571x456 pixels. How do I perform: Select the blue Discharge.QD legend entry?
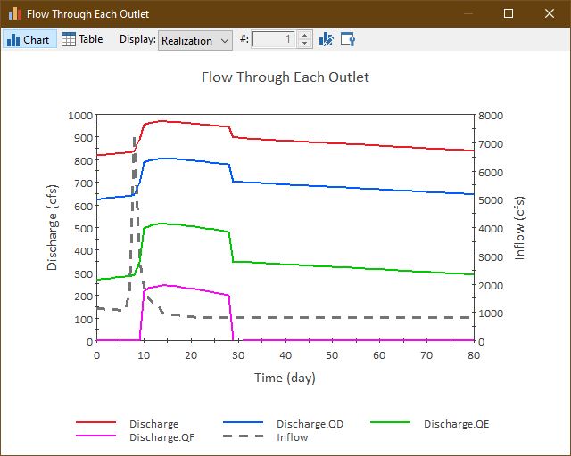[x=283, y=423]
